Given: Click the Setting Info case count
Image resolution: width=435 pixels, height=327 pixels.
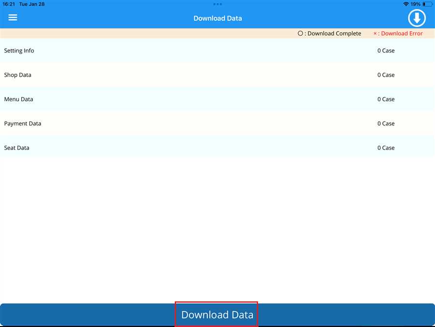Looking at the screenshot, I should tap(386, 51).
